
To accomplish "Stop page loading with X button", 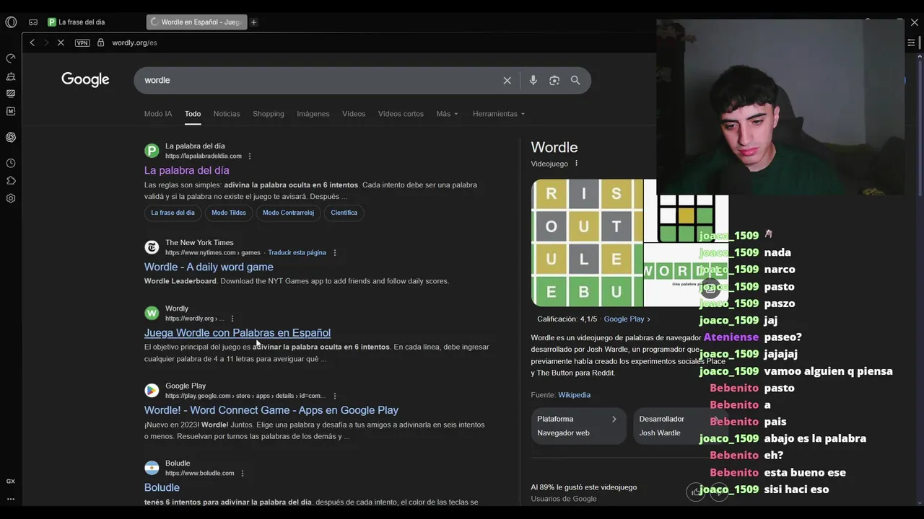I will (x=61, y=43).
